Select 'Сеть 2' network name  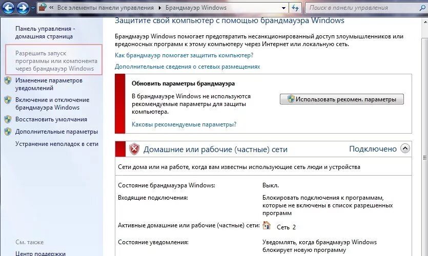click(286, 227)
